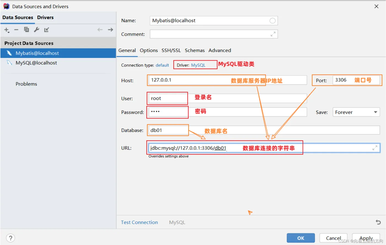Click the MySQL label beside Test Connection
Image resolution: width=386 pixels, height=245 pixels.
177,222
